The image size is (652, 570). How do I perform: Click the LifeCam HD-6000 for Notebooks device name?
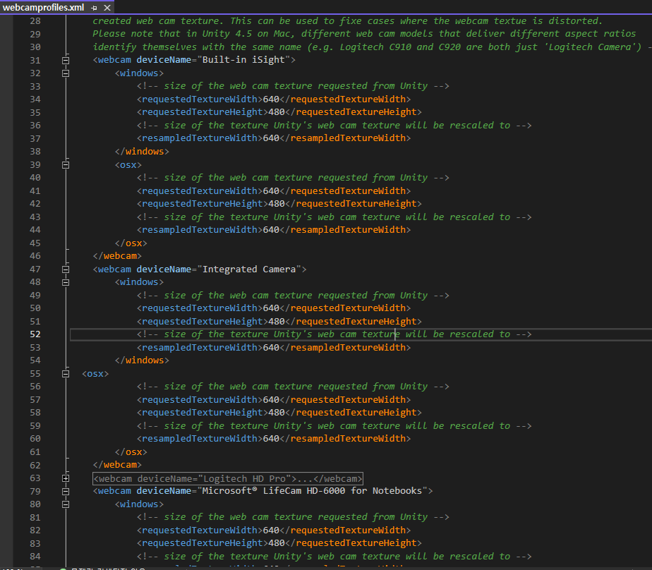point(312,491)
